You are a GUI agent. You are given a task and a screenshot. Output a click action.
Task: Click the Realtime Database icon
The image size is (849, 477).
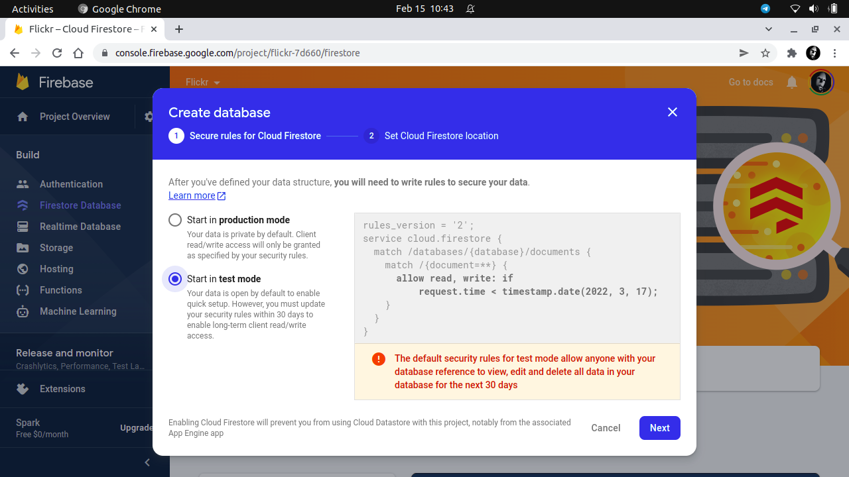coord(23,227)
